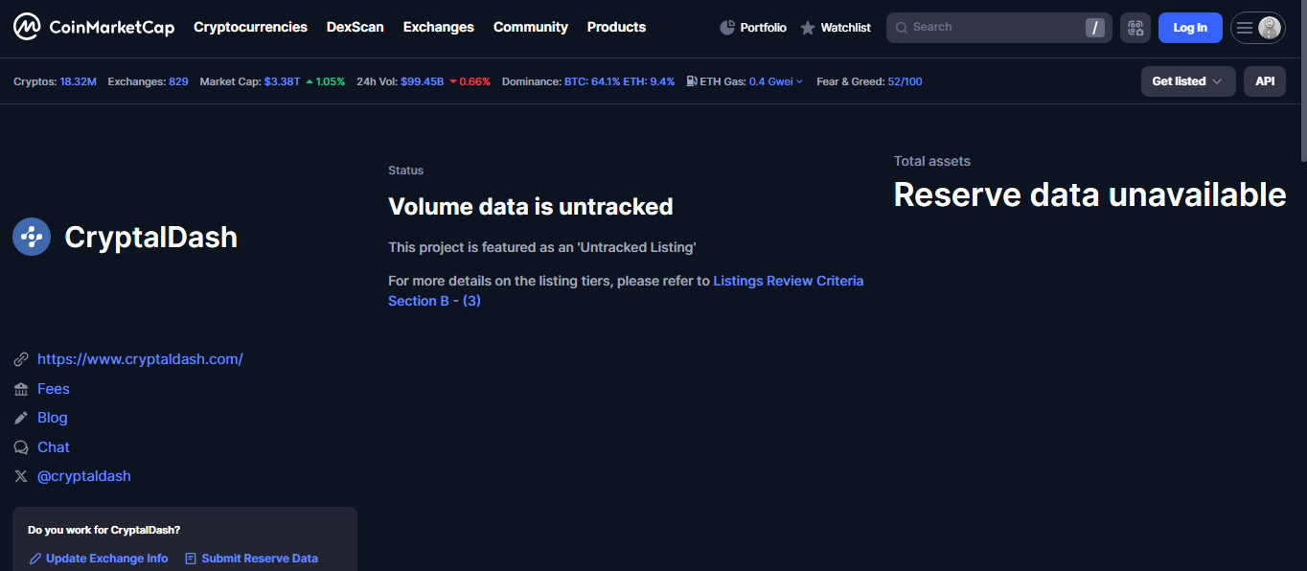1307x571 pixels.
Task: Click the ETH Gas pump icon
Action: point(692,81)
